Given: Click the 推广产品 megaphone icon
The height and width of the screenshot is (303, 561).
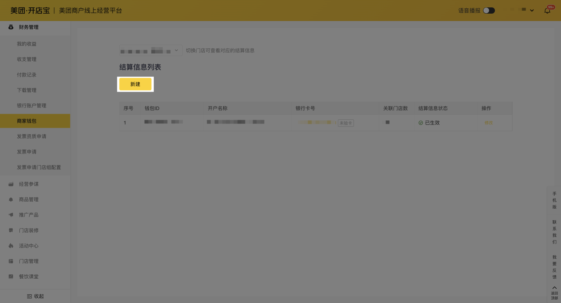Looking at the screenshot, I should click(x=11, y=215).
